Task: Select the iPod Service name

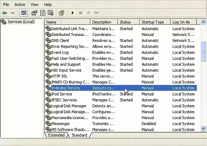Action: (x=62, y=94)
